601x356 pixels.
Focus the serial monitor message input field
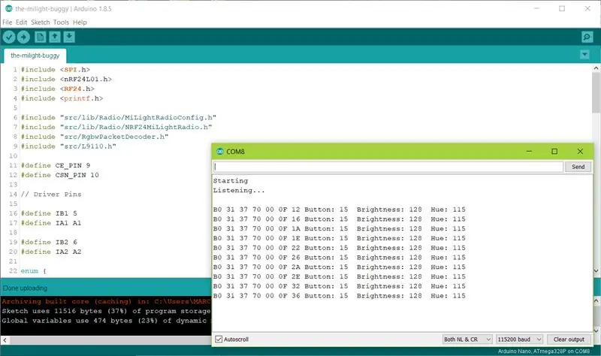click(388, 167)
